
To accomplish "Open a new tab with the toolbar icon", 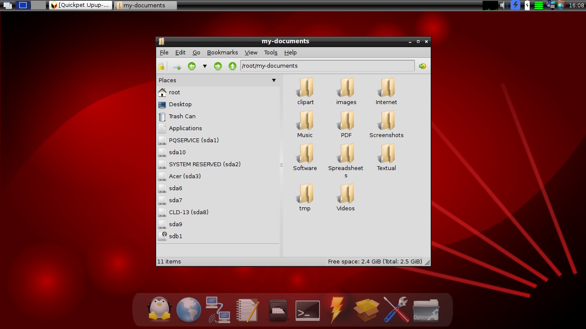I will tap(177, 66).
